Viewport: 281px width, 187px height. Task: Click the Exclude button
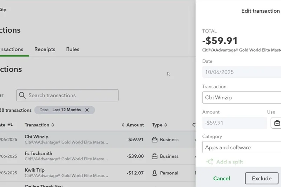(x=262, y=179)
